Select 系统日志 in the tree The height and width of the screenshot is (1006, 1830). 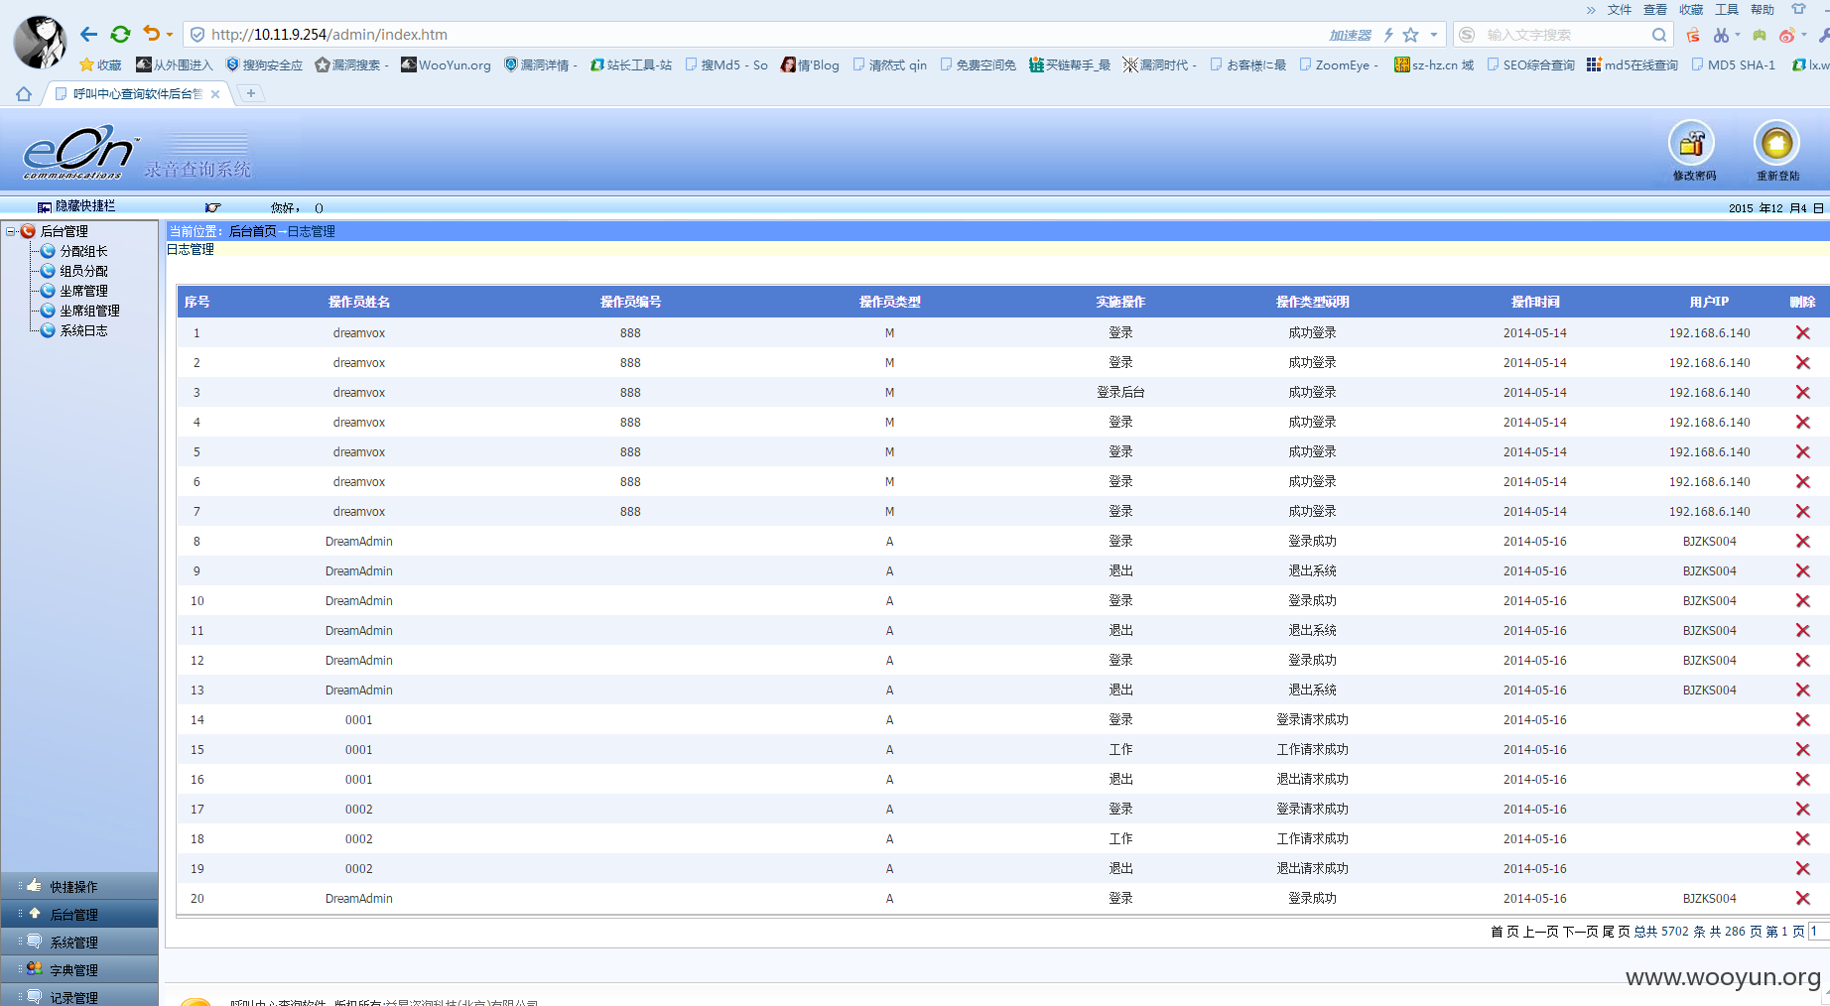click(x=83, y=330)
